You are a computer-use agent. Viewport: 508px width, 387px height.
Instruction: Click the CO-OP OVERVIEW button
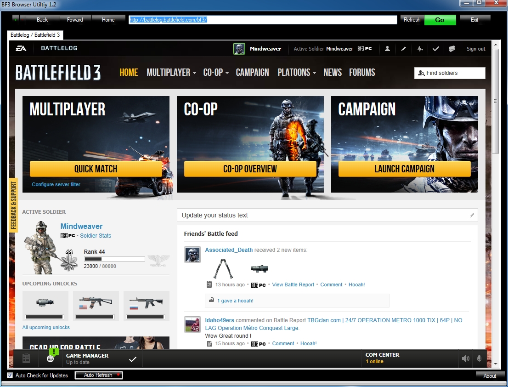250,169
